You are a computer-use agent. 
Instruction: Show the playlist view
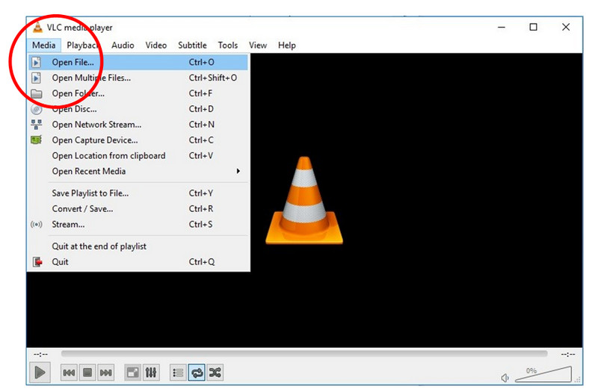[x=178, y=372]
